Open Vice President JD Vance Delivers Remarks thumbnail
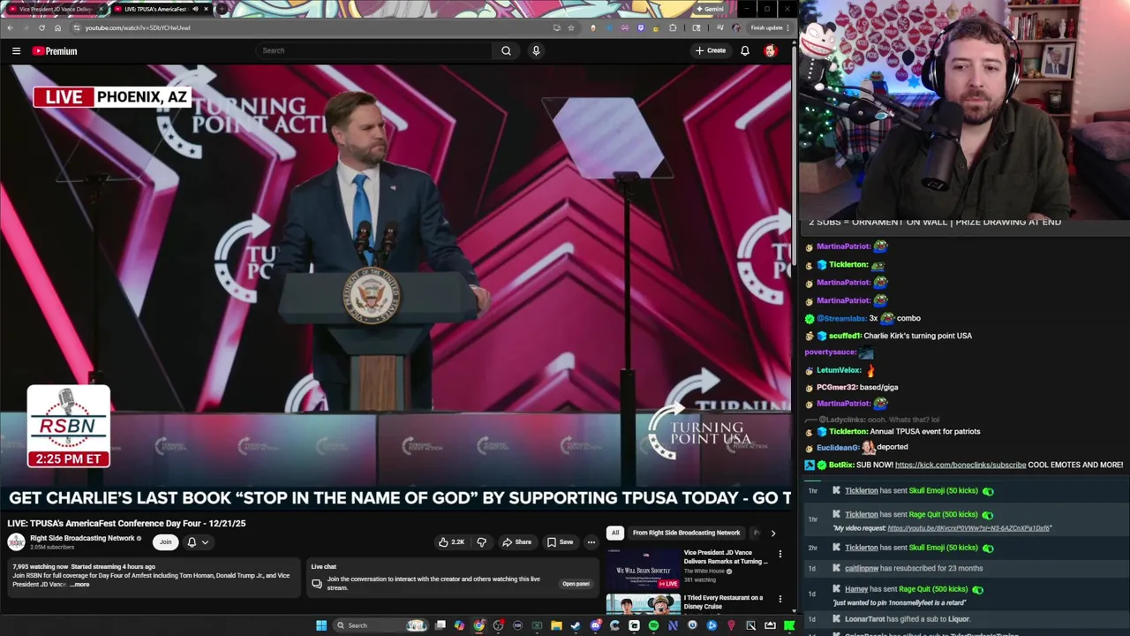Image resolution: width=1130 pixels, height=636 pixels. click(x=643, y=569)
